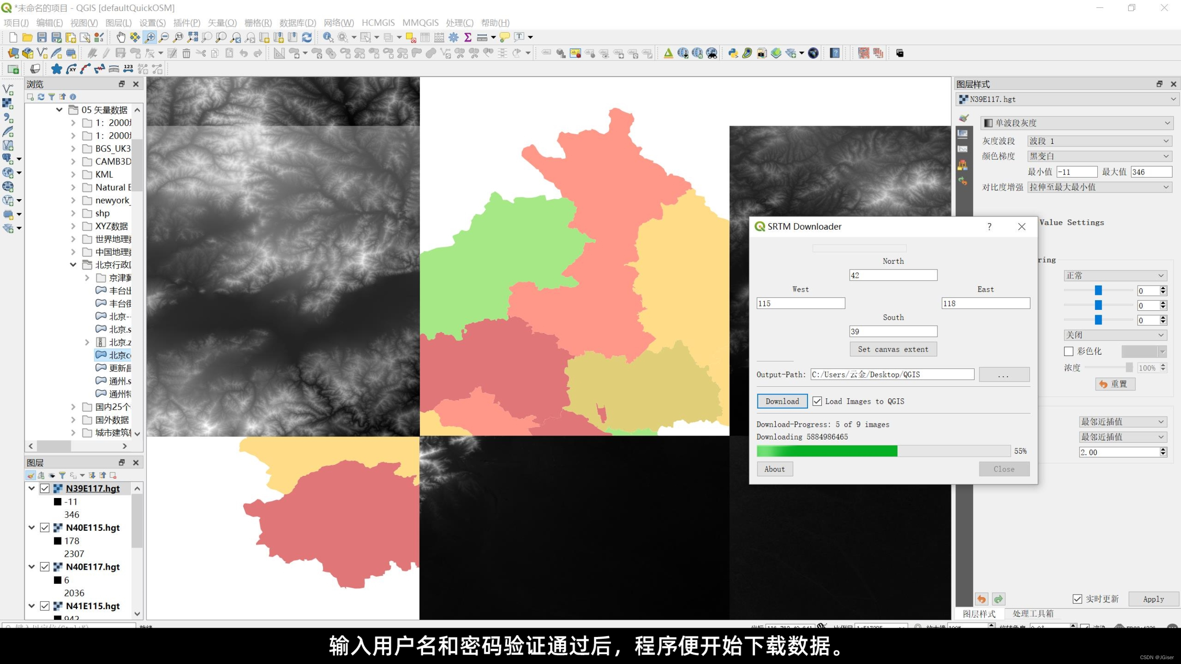Open the 对比度增强 stretch dropdown

(x=1099, y=187)
